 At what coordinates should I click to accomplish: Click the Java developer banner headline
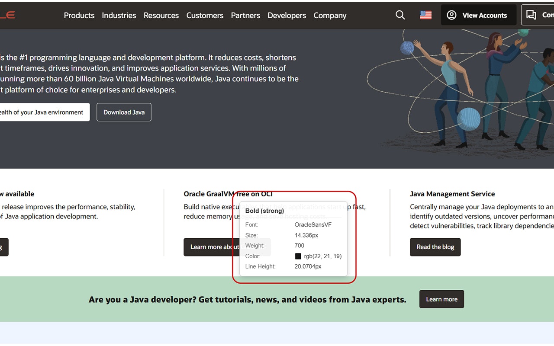(x=248, y=299)
